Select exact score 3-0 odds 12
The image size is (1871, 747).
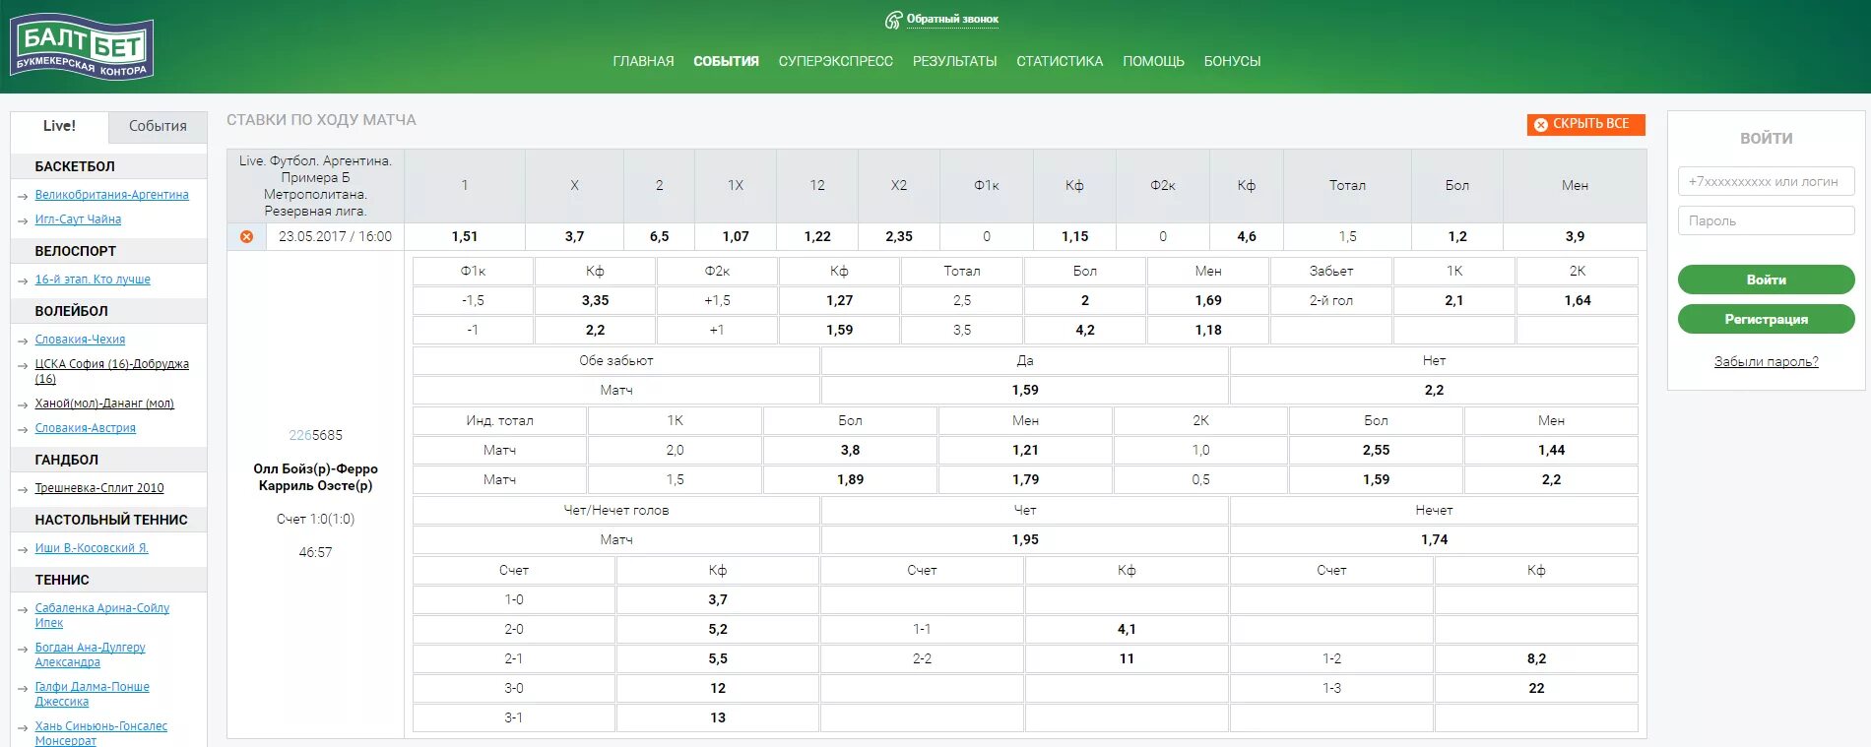pyautogui.click(x=717, y=688)
